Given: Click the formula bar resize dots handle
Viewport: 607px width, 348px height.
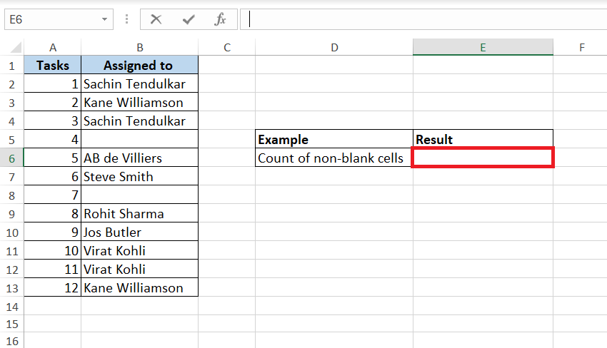Looking at the screenshot, I should 126,19.
